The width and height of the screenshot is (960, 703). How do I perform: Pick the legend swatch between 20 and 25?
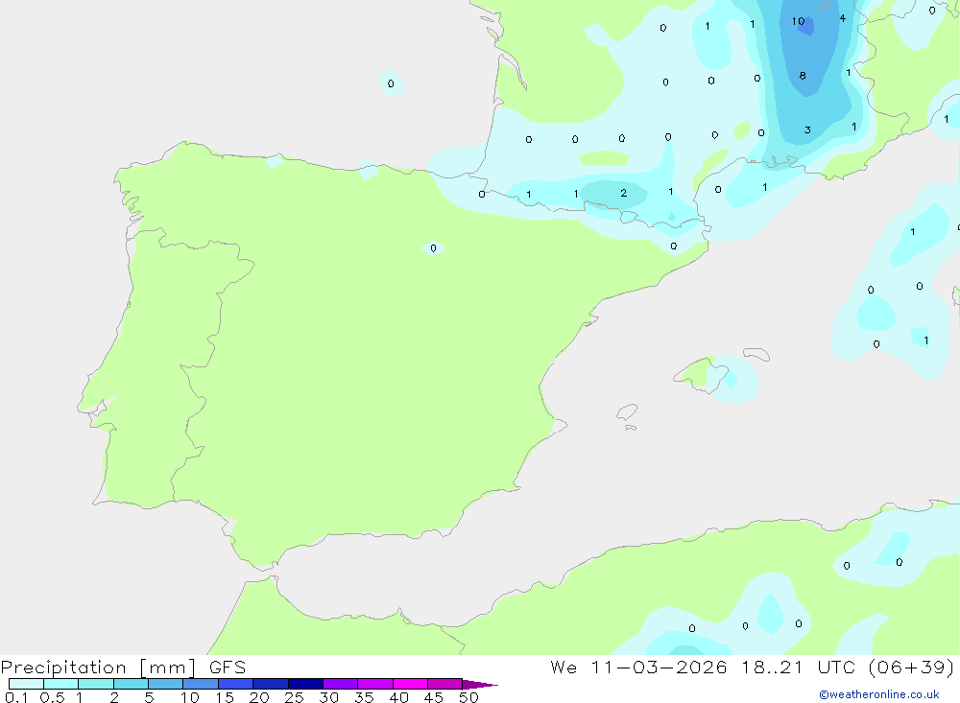[x=270, y=684]
